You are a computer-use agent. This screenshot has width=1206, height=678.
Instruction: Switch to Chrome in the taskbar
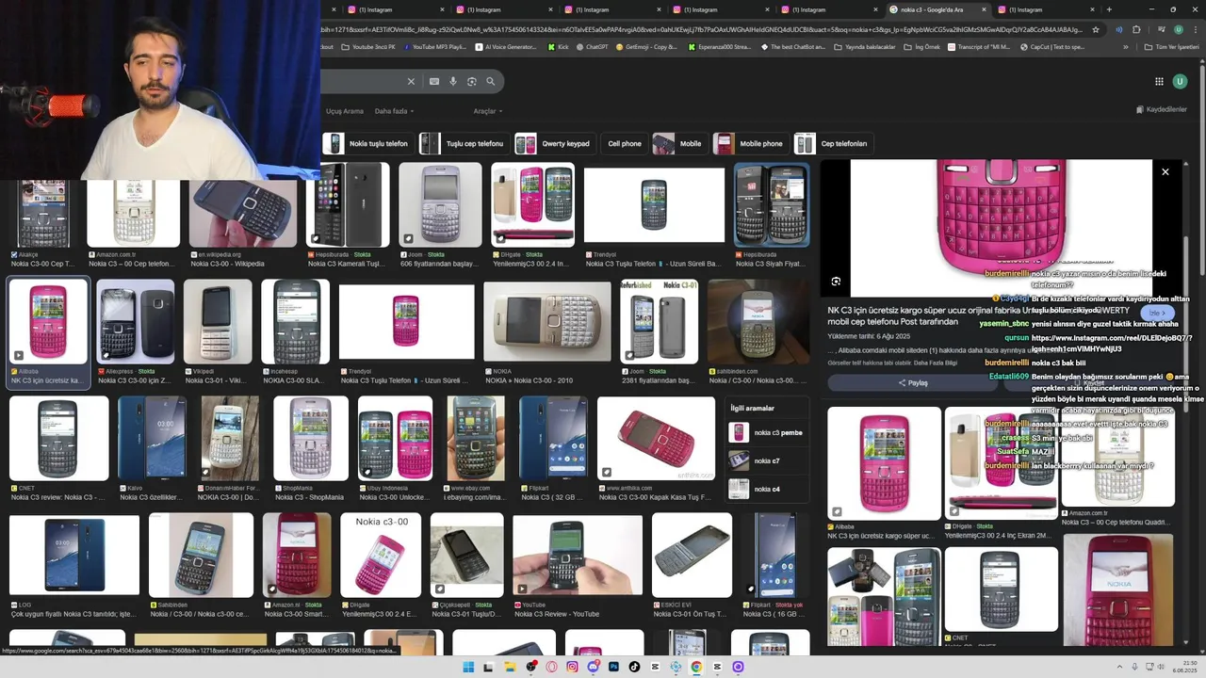(x=696, y=667)
